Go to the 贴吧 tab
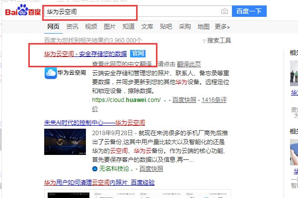The width and height of the screenshot is (298, 198). click(166, 27)
